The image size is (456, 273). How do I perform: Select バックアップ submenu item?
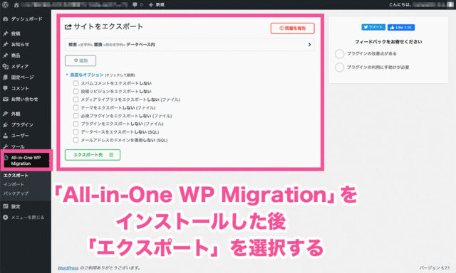point(16,193)
